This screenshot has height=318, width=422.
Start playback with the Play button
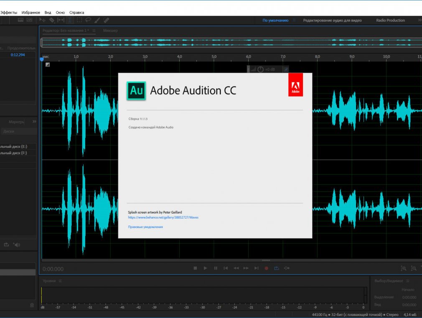coord(205,268)
